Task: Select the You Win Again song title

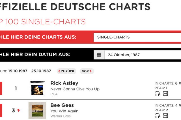Action: [64, 111]
